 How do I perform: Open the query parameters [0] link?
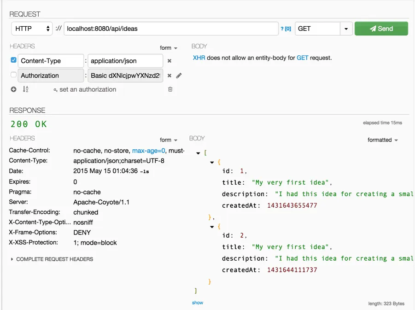[286, 29]
